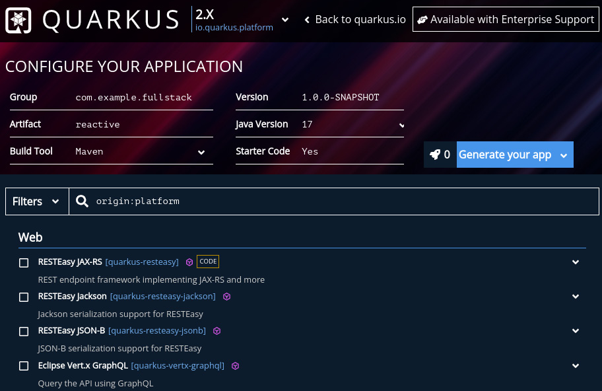Click the guide icon beside RESTEasy Jackson

(226, 297)
